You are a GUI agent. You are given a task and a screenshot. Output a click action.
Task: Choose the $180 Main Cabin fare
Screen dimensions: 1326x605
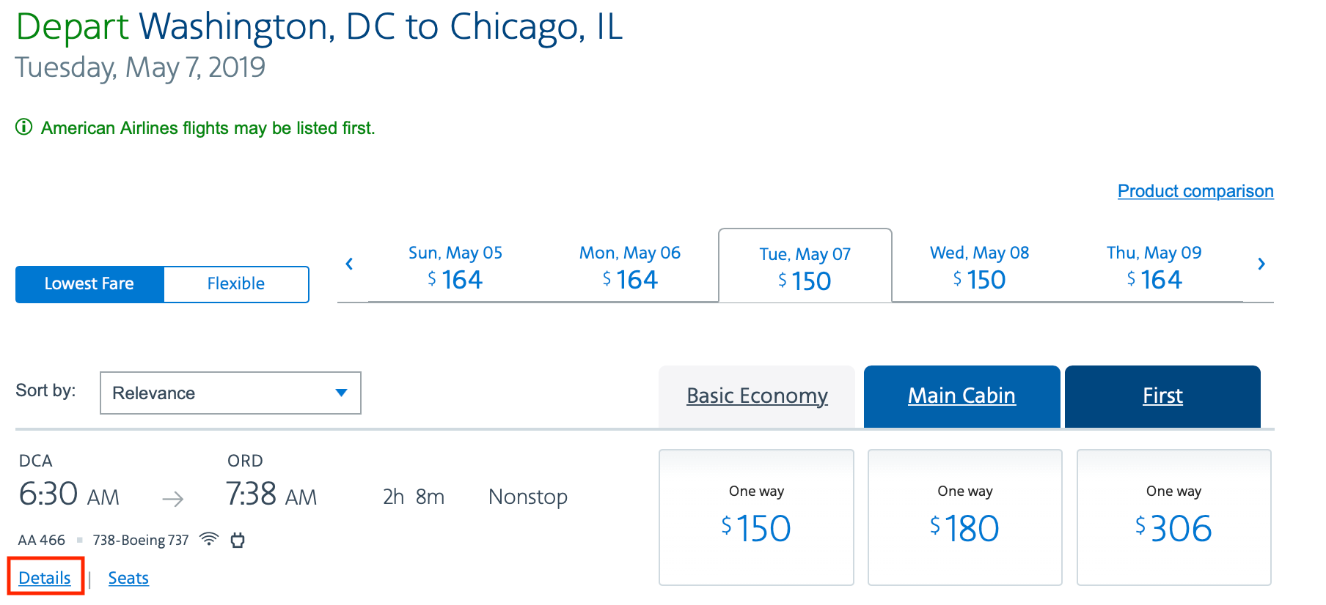[964, 517]
